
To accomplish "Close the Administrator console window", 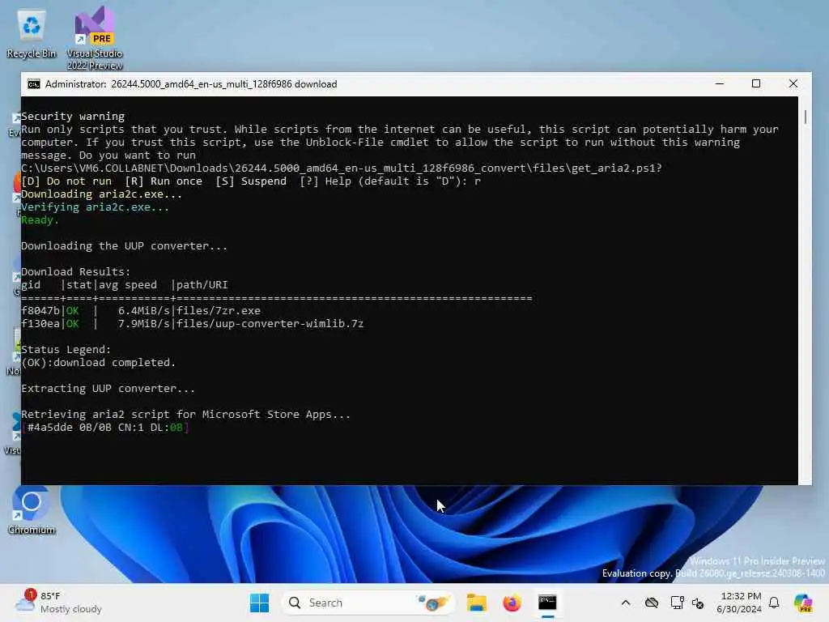I will pos(793,83).
